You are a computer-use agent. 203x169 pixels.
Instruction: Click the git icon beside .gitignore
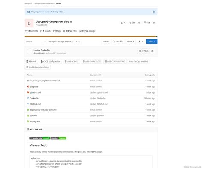(28, 87)
